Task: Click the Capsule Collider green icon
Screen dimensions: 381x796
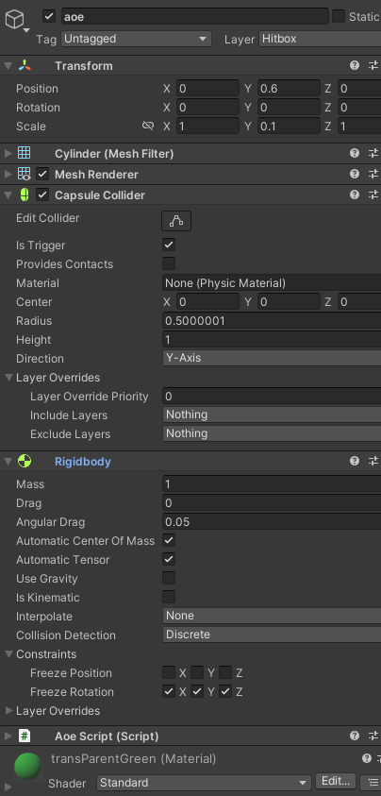Action: pos(24,195)
